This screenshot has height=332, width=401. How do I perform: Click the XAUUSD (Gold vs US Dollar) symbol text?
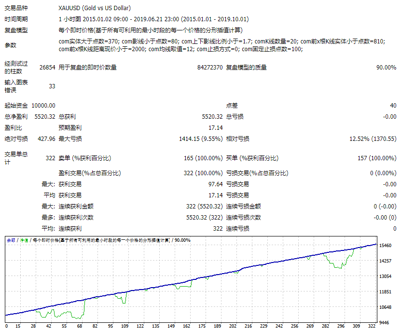click(94, 8)
